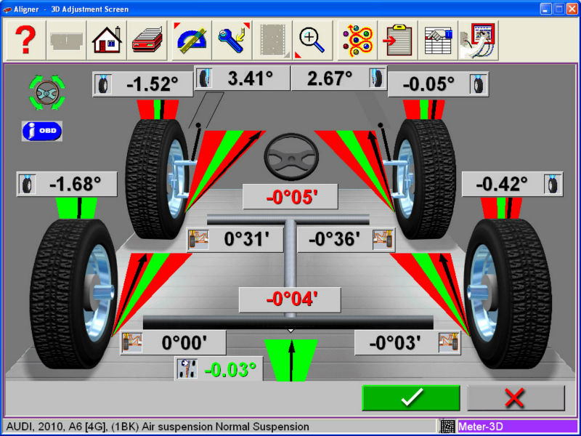
Task: Click the front left camber gauge bar
Action: [x=158, y=109]
